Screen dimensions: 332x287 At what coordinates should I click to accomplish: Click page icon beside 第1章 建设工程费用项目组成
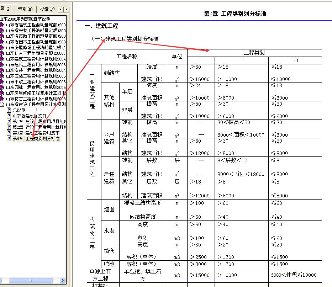click(x=9, y=122)
